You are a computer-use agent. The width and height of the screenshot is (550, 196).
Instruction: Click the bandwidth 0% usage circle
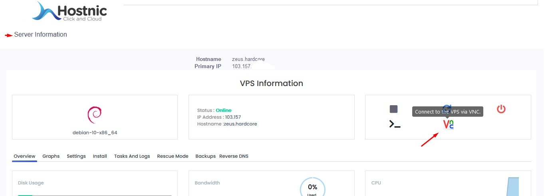(312, 188)
